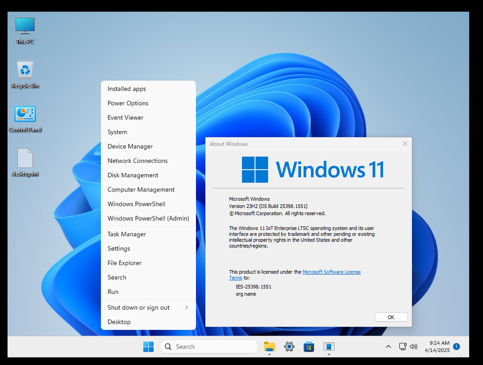Choose Disk Management in the menu

(x=149, y=175)
